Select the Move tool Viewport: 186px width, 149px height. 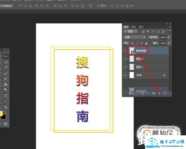click(x=5, y=56)
